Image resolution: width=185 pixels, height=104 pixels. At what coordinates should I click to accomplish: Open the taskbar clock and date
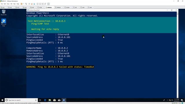(x=177, y=100)
